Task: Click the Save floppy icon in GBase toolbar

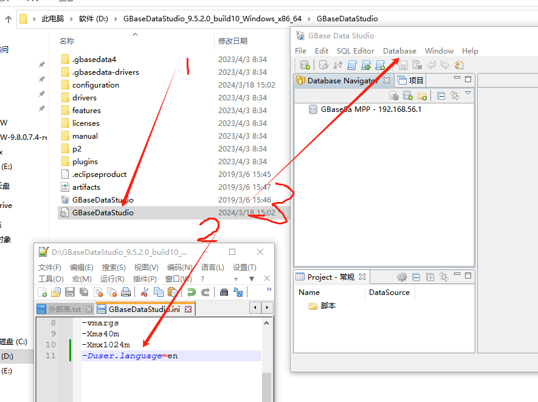Action: (x=403, y=65)
